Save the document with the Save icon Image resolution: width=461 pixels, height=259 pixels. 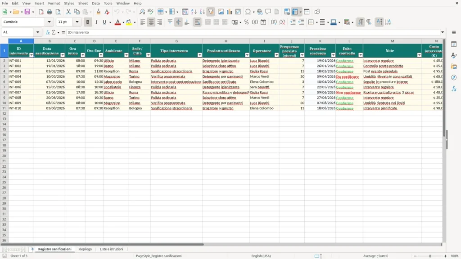pyautogui.click(x=27, y=12)
